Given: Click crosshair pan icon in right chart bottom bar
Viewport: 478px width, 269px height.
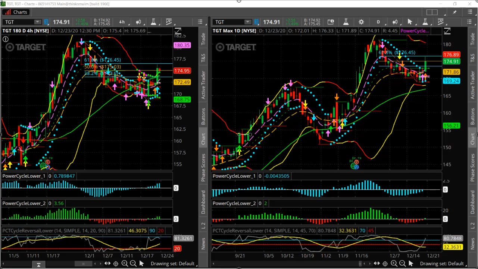Looking at the screenshot, I should click(385, 263).
